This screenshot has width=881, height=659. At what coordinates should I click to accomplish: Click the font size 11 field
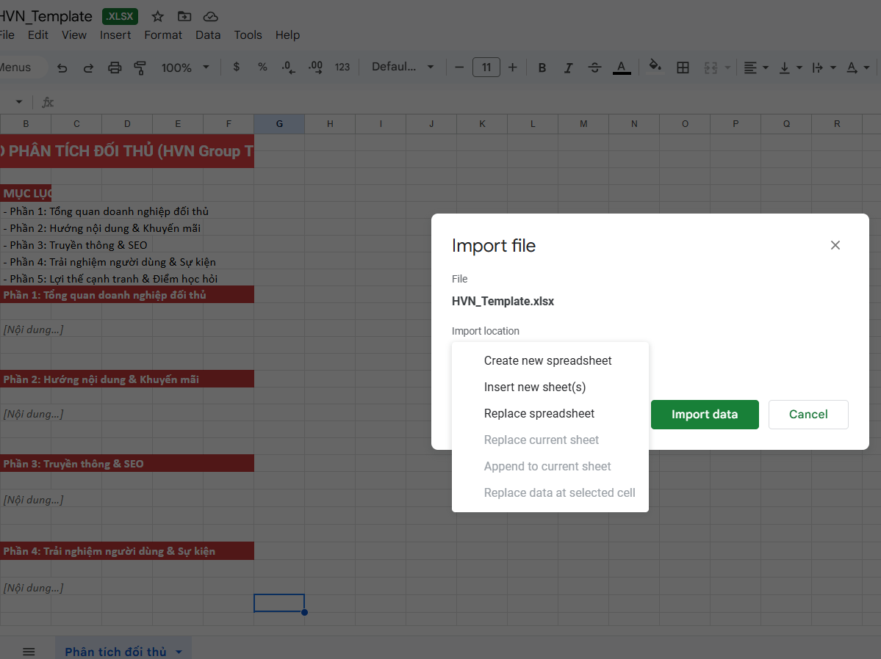click(x=486, y=68)
